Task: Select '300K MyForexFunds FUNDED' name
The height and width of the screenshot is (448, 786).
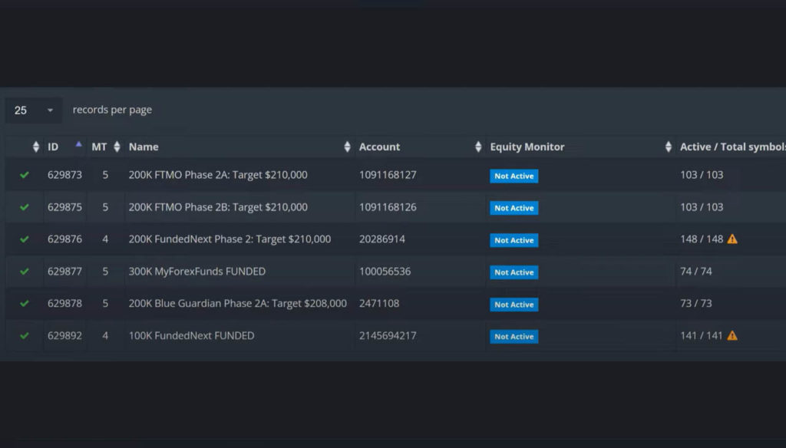Action: [197, 271]
